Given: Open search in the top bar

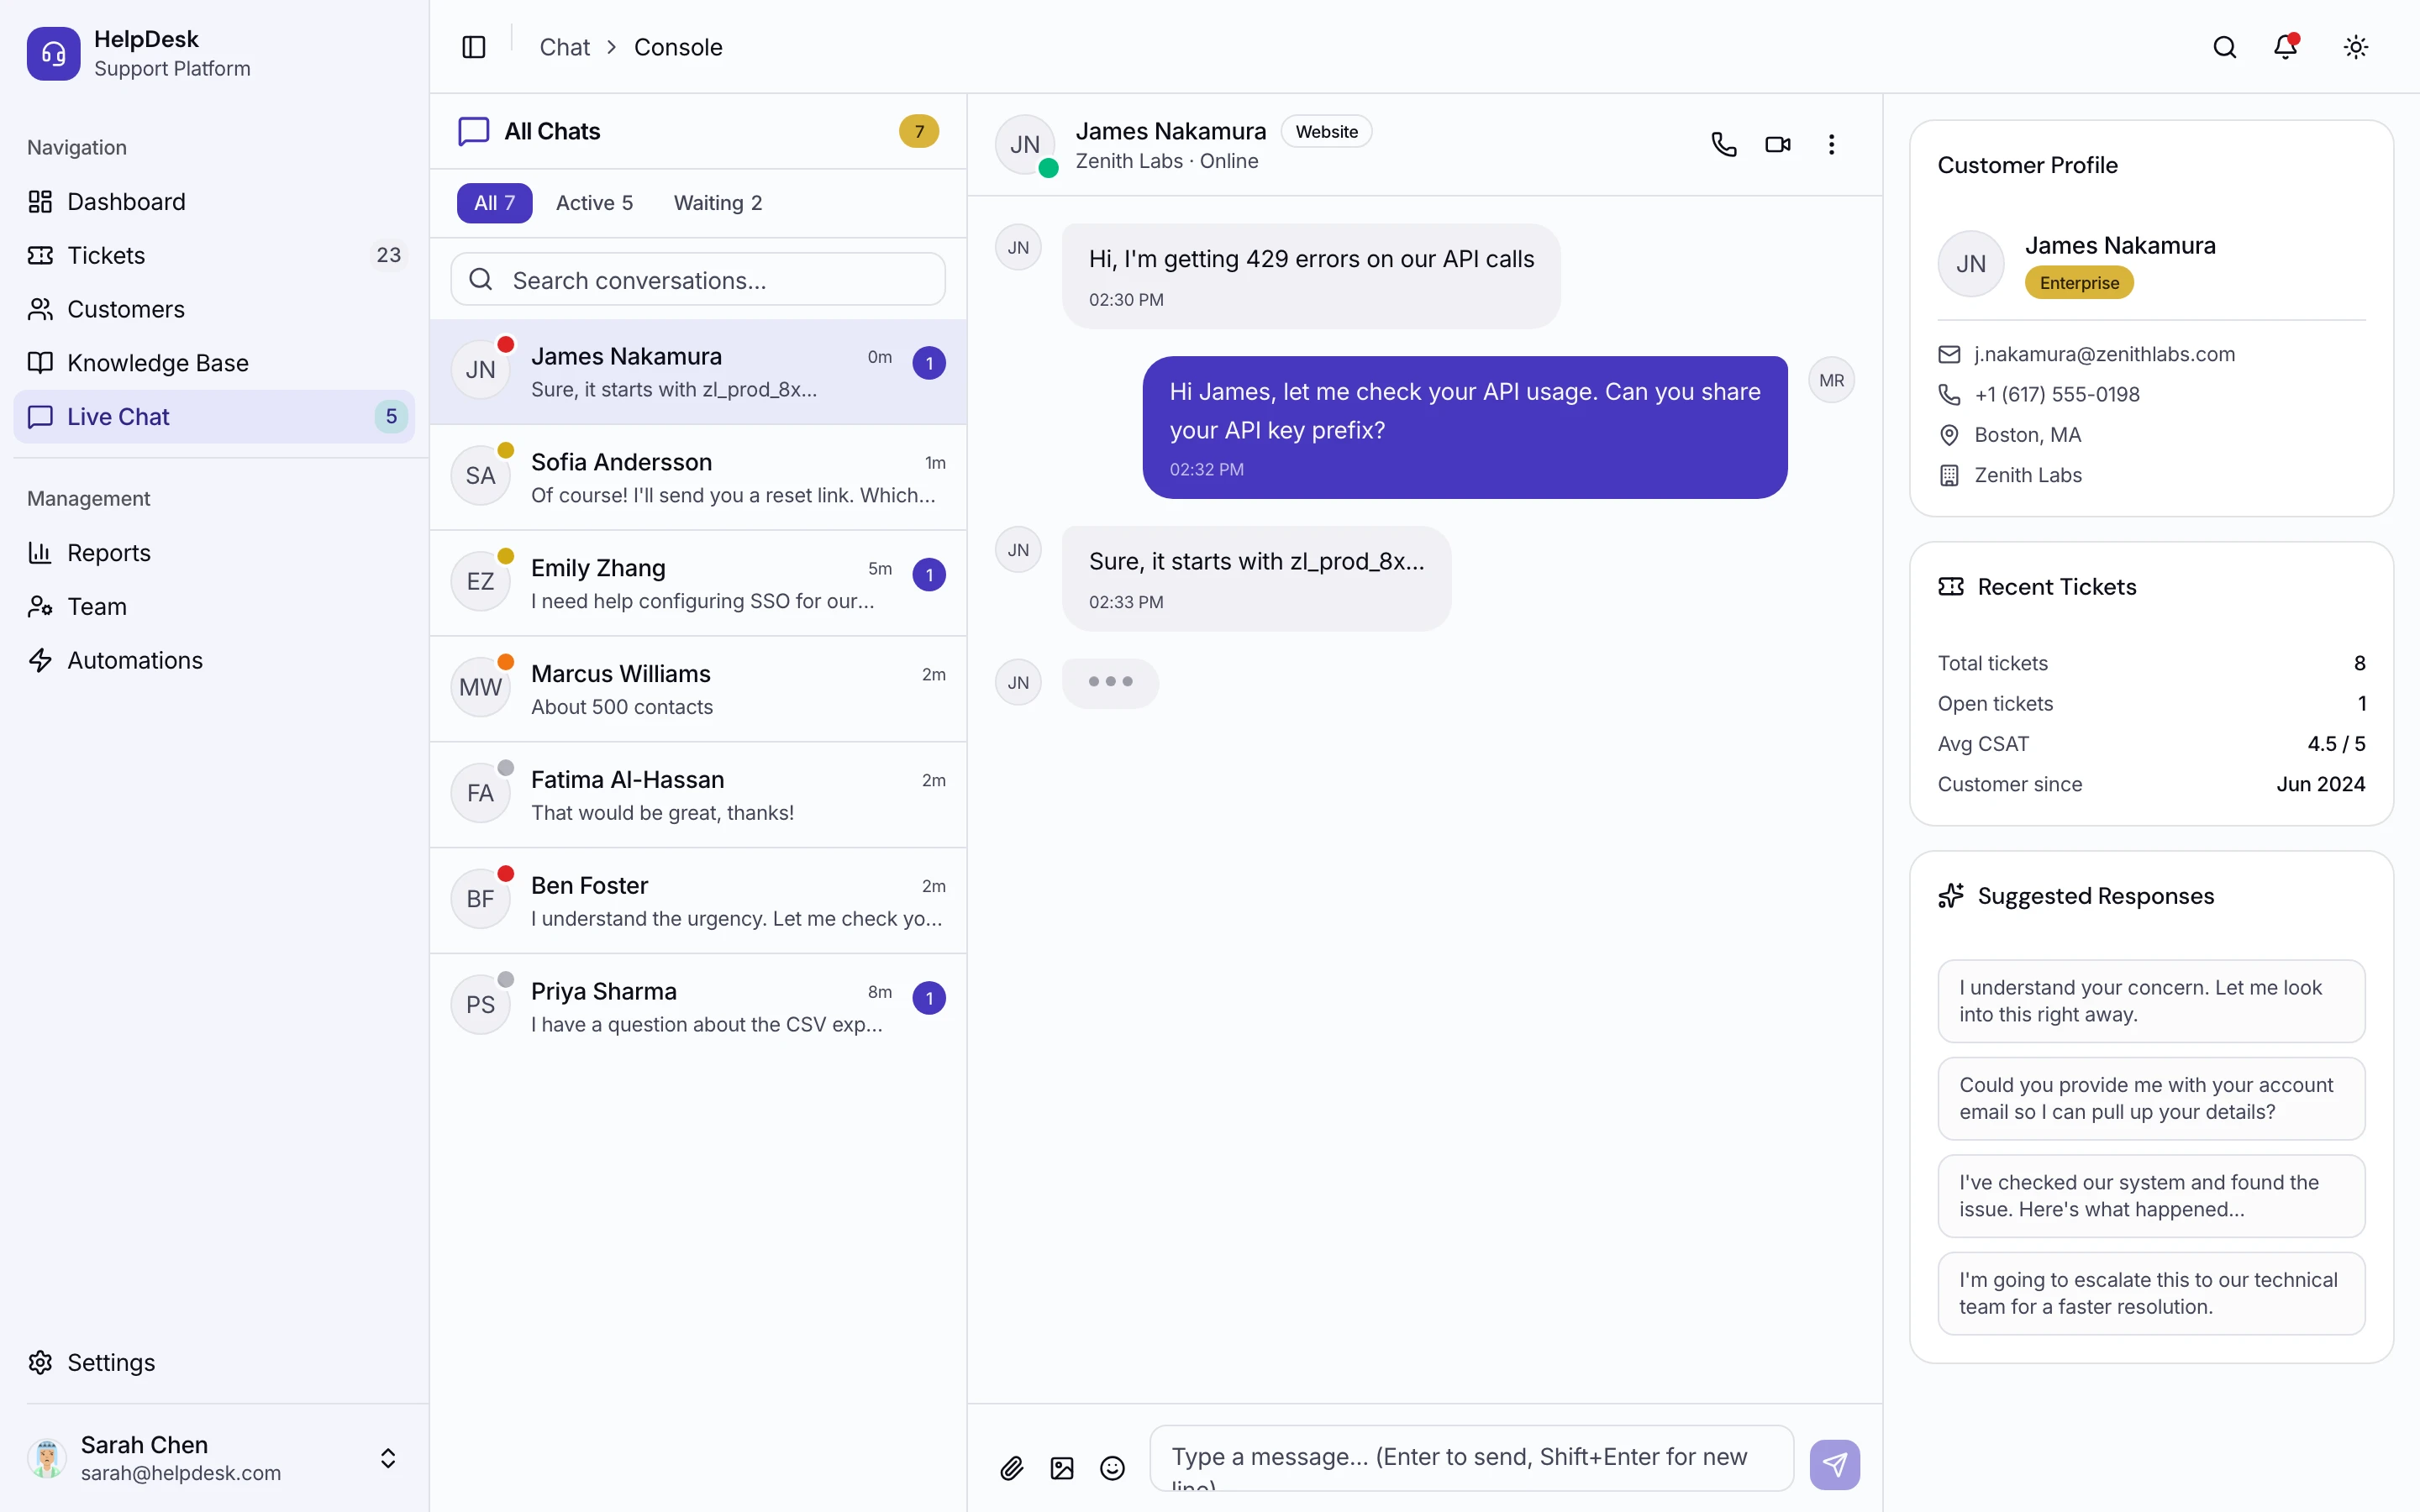Looking at the screenshot, I should (x=2224, y=47).
